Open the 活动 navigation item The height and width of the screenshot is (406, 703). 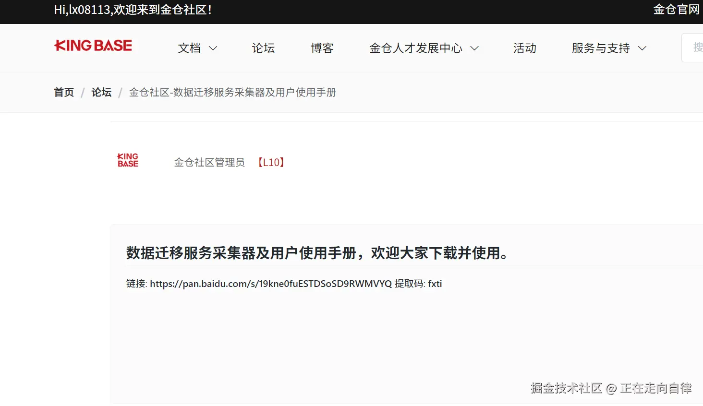click(525, 48)
